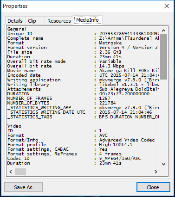Image resolution: width=175 pixels, height=197 pixels.
Task: Click 'Format settings, CABAC' label
Action: (x=38, y=149)
